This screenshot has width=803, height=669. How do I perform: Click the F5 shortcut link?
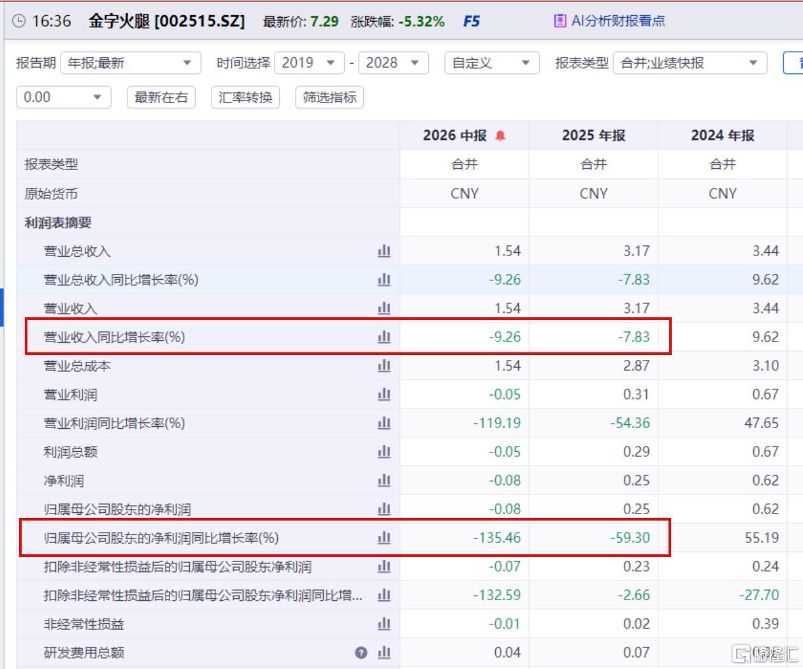click(x=472, y=21)
